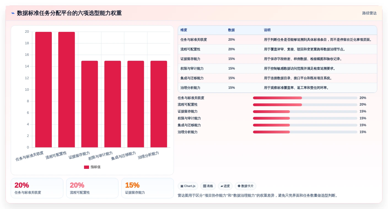Click the 指标值 legend label text
The image size is (388, 209).
point(96,167)
